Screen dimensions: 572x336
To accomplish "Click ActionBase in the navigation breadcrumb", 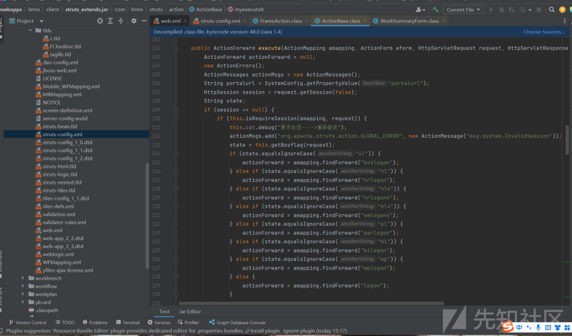I will pyautogui.click(x=209, y=10).
